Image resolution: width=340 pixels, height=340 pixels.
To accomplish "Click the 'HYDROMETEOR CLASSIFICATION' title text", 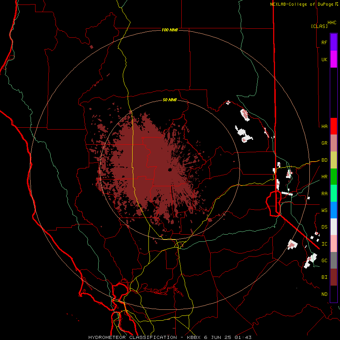I will click(133, 337).
